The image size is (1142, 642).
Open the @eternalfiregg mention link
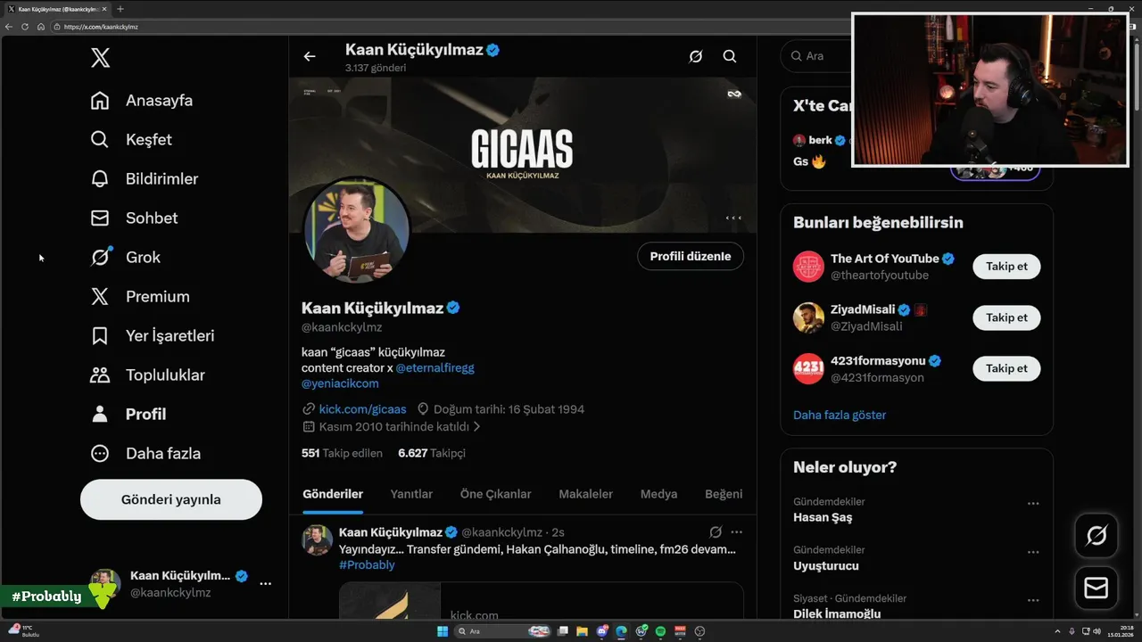(x=435, y=368)
